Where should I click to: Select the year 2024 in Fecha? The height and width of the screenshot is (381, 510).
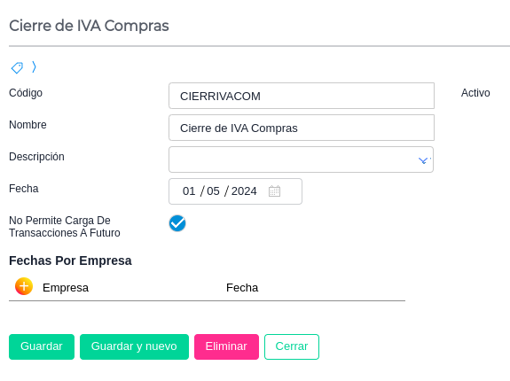point(244,191)
